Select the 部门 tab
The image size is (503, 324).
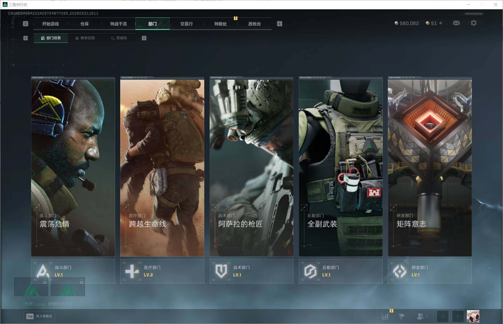(153, 24)
